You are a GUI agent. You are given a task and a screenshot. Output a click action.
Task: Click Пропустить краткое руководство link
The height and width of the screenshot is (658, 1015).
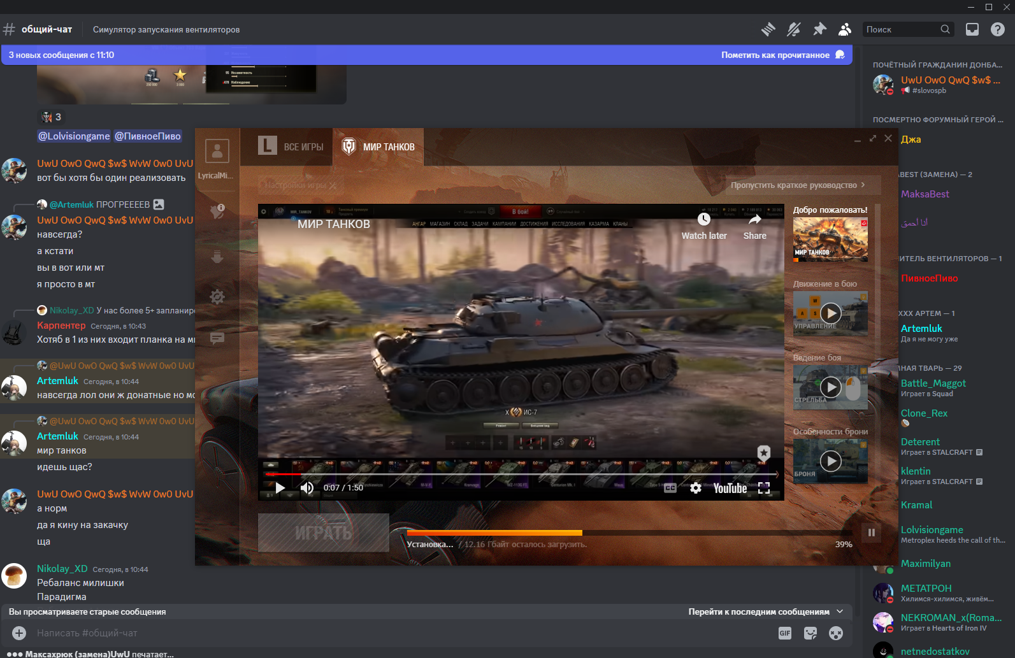[798, 185]
